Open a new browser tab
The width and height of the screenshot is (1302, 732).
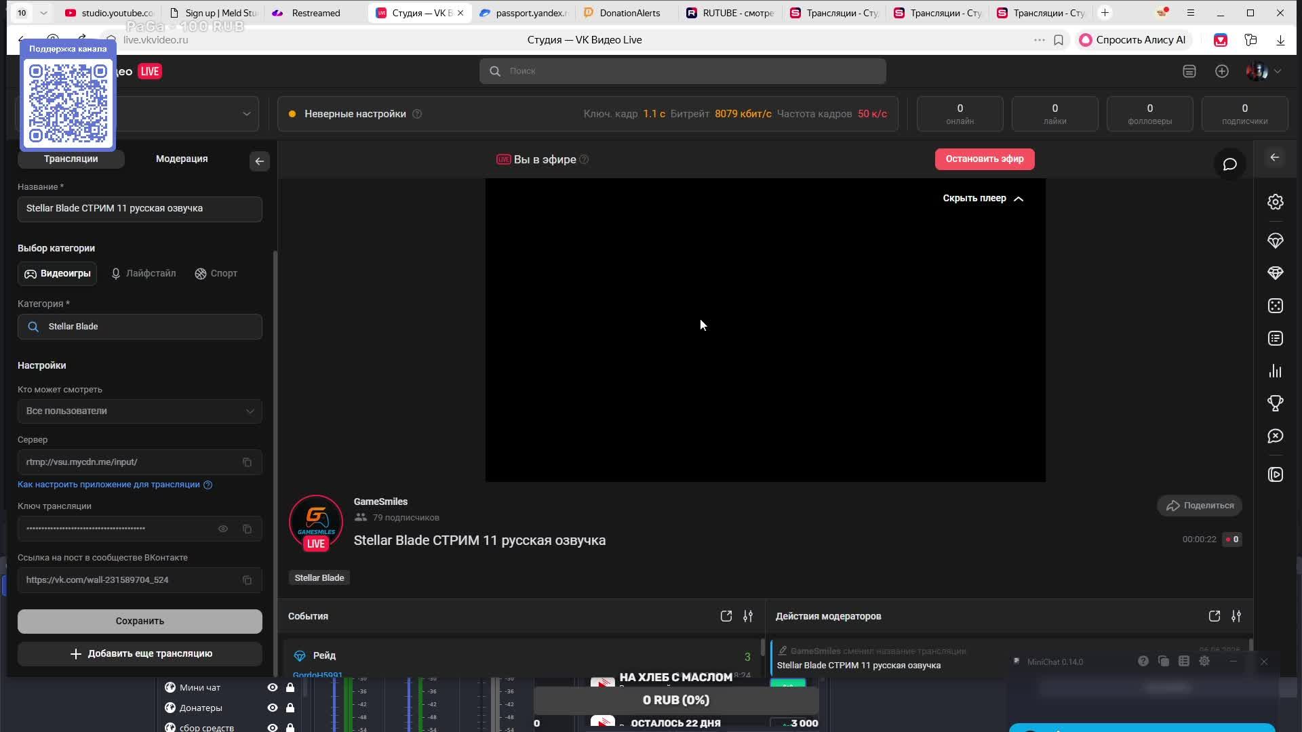tap(1105, 13)
